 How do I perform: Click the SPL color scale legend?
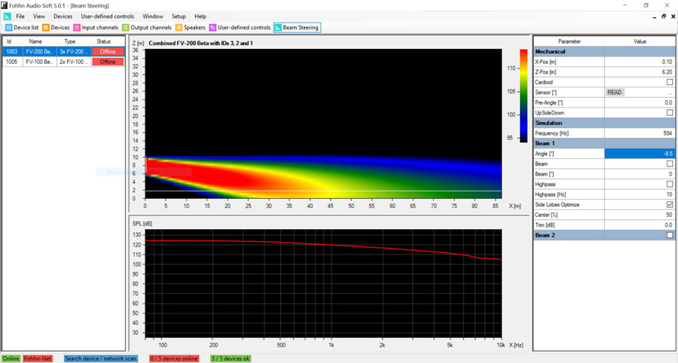point(524,96)
